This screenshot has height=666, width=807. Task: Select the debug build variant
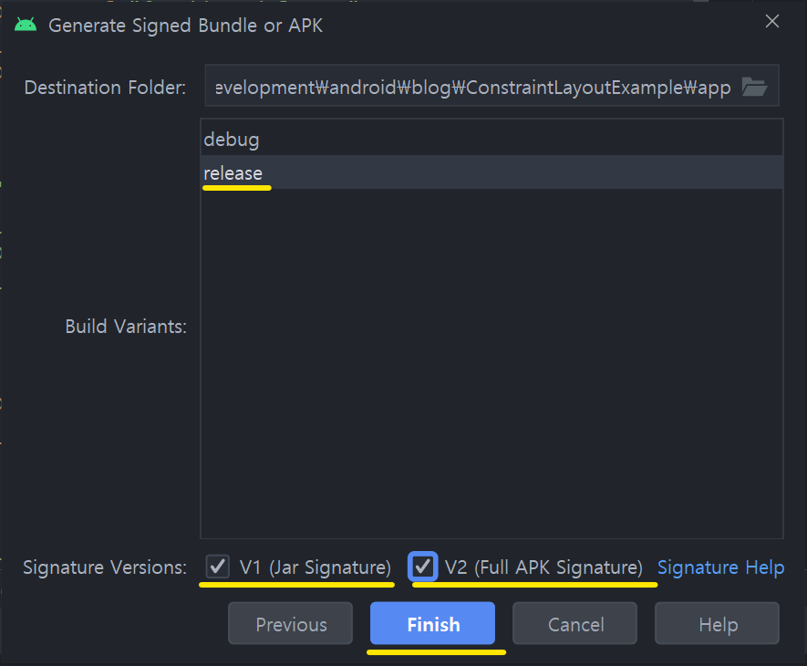pos(491,139)
